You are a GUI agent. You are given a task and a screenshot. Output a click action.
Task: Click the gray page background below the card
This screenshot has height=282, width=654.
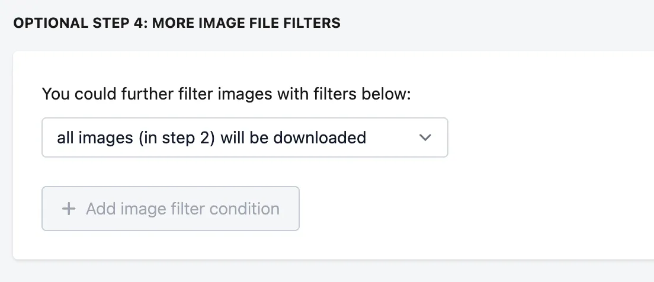pyautogui.click(x=327, y=272)
